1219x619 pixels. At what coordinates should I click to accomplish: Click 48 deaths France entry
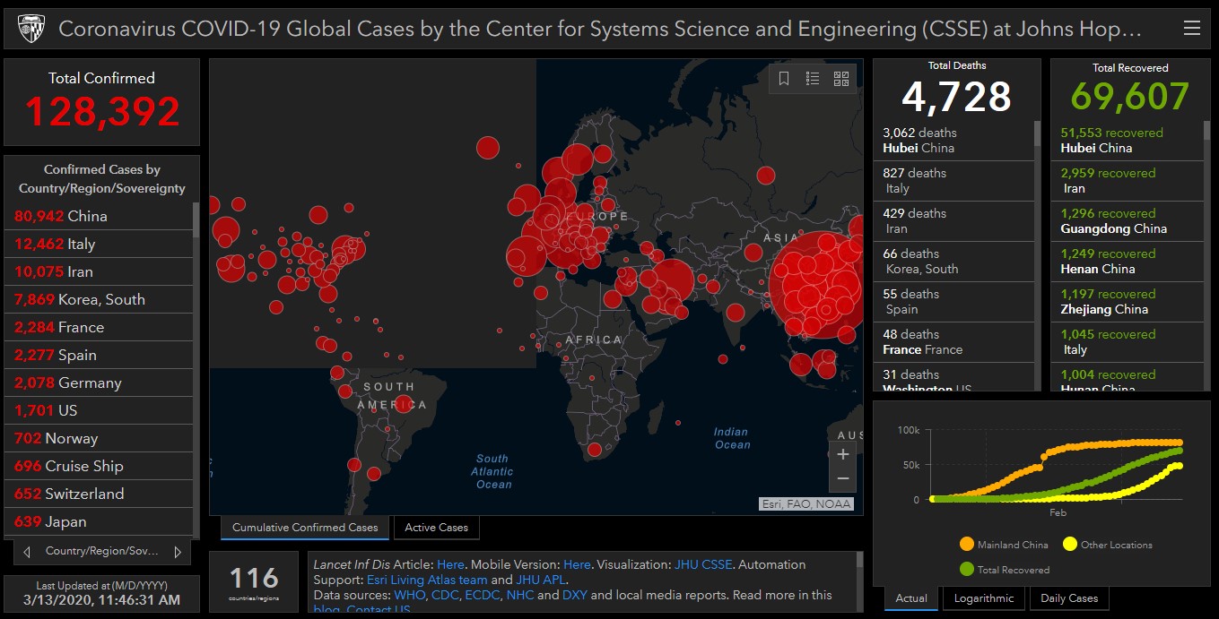(x=953, y=342)
